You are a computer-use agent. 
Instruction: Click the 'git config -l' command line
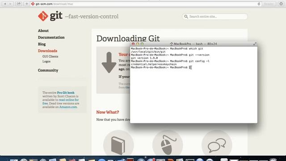(170, 61)
